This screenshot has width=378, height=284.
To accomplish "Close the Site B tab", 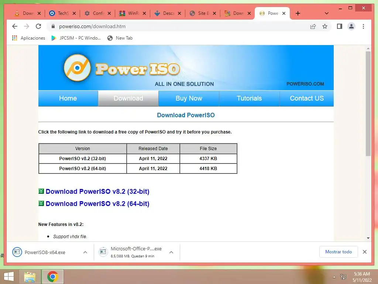I will pyautogui.click(x=214, y=13).
